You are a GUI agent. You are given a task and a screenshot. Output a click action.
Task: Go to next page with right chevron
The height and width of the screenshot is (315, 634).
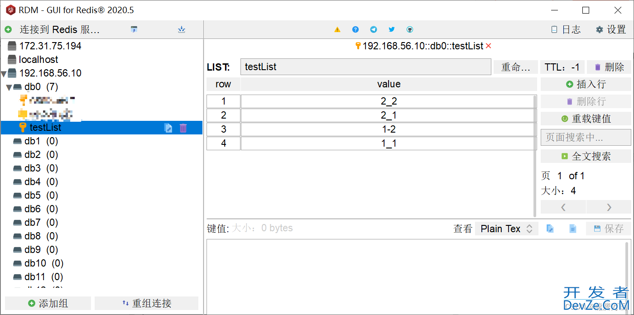[609, 207]
